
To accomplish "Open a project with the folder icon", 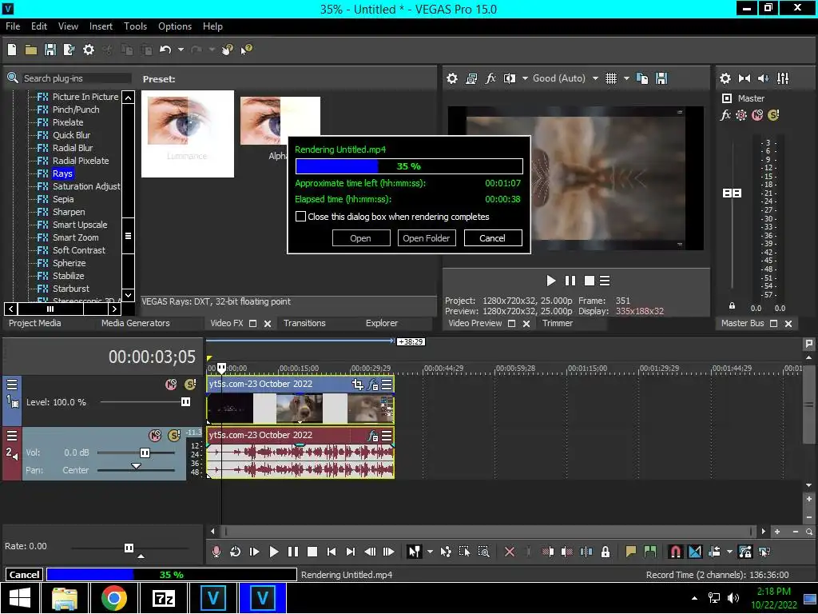I will tap(31, 50).
